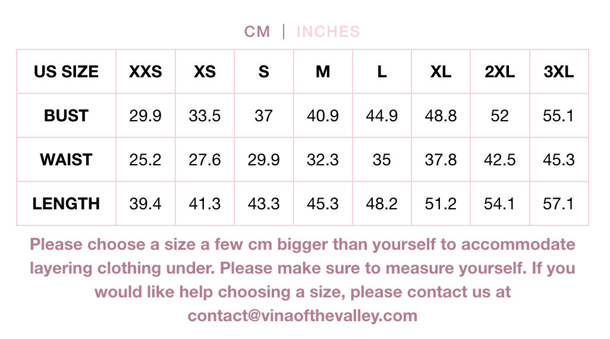Select the L size column header
This screenshot has width=610, height=339.
coord(382,71)
